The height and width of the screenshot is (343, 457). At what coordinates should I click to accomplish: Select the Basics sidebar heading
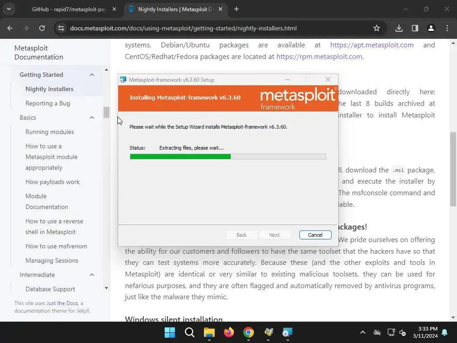[28, 117]
